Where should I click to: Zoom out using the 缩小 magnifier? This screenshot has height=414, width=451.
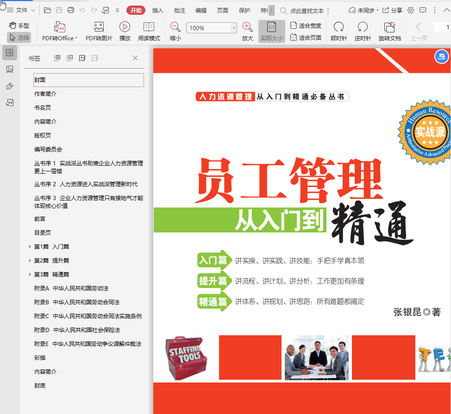point(175,31)
